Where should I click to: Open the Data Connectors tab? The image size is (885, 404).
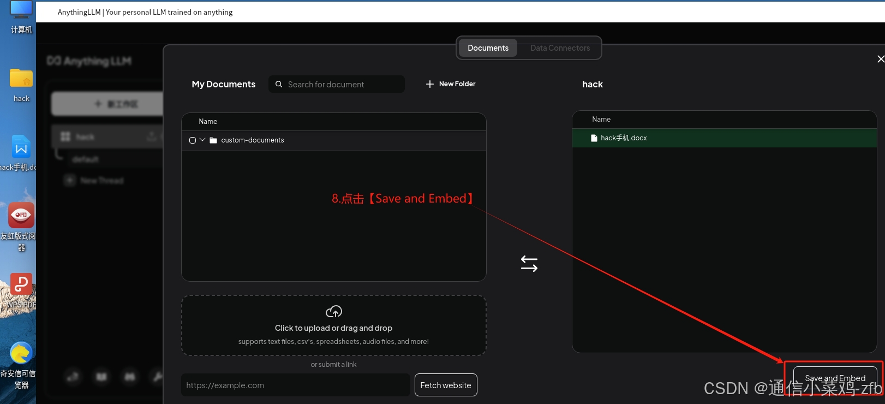560,48
